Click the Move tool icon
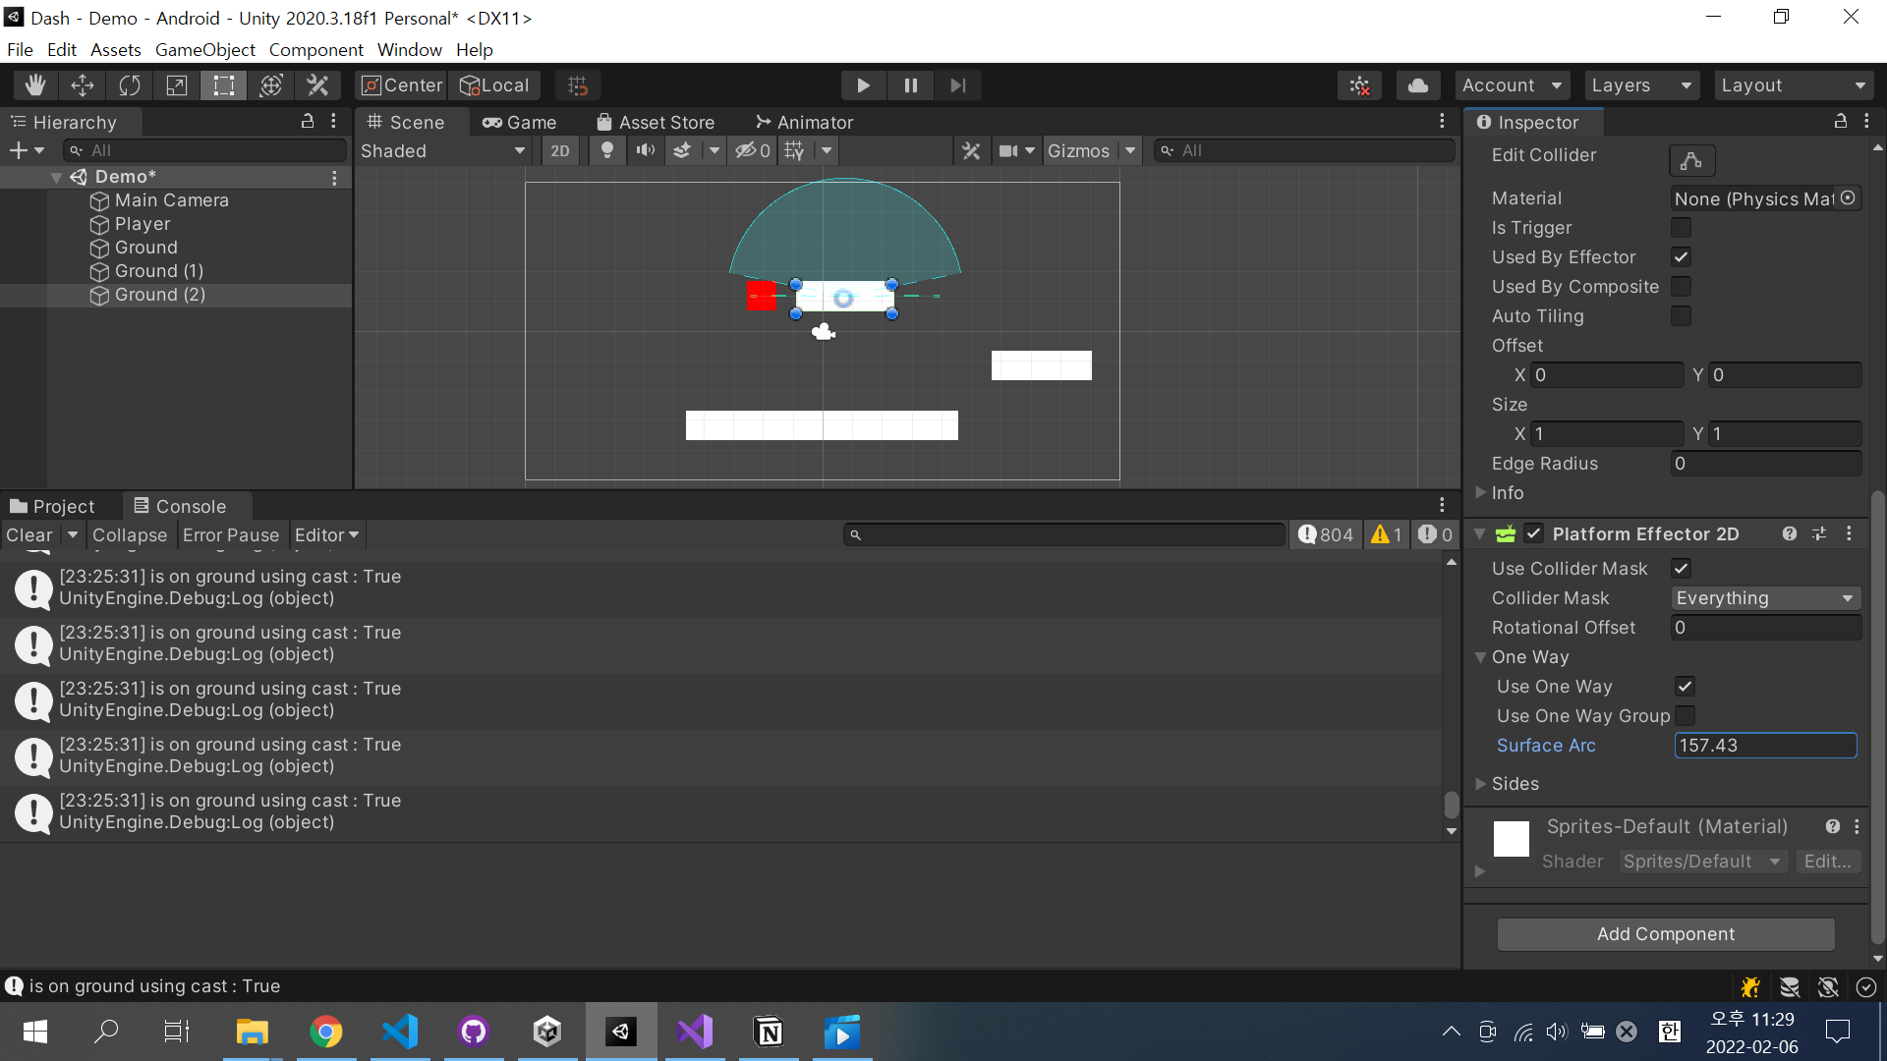 pos(82,84)
